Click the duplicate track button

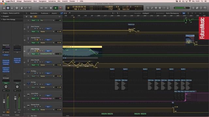click(31, 17)
